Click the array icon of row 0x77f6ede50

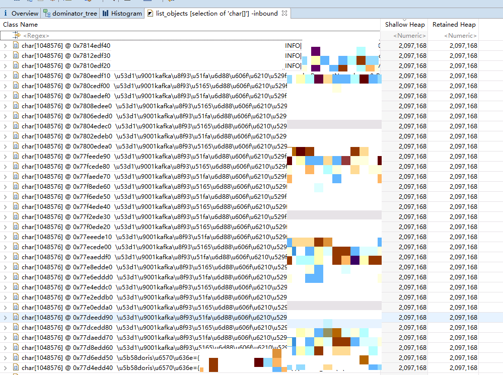(16, 196)
